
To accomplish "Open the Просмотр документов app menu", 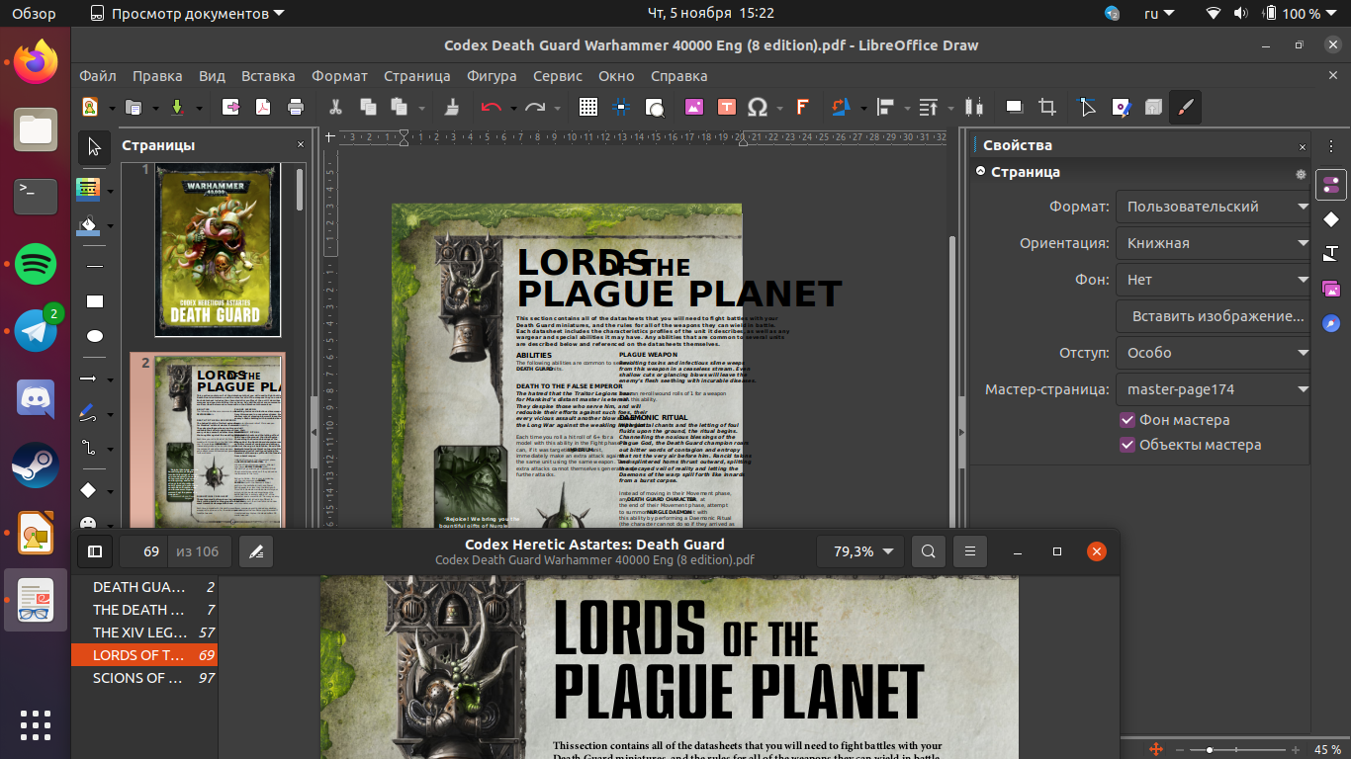I will (186, 14).
